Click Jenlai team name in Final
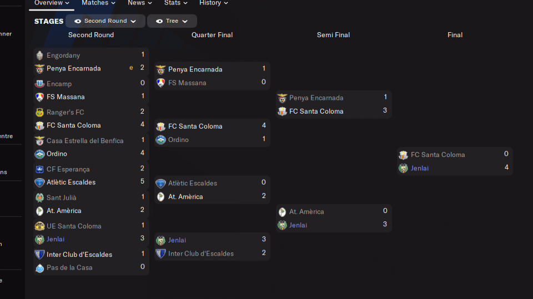Screen dimensions: 533x299 point(420,168)
